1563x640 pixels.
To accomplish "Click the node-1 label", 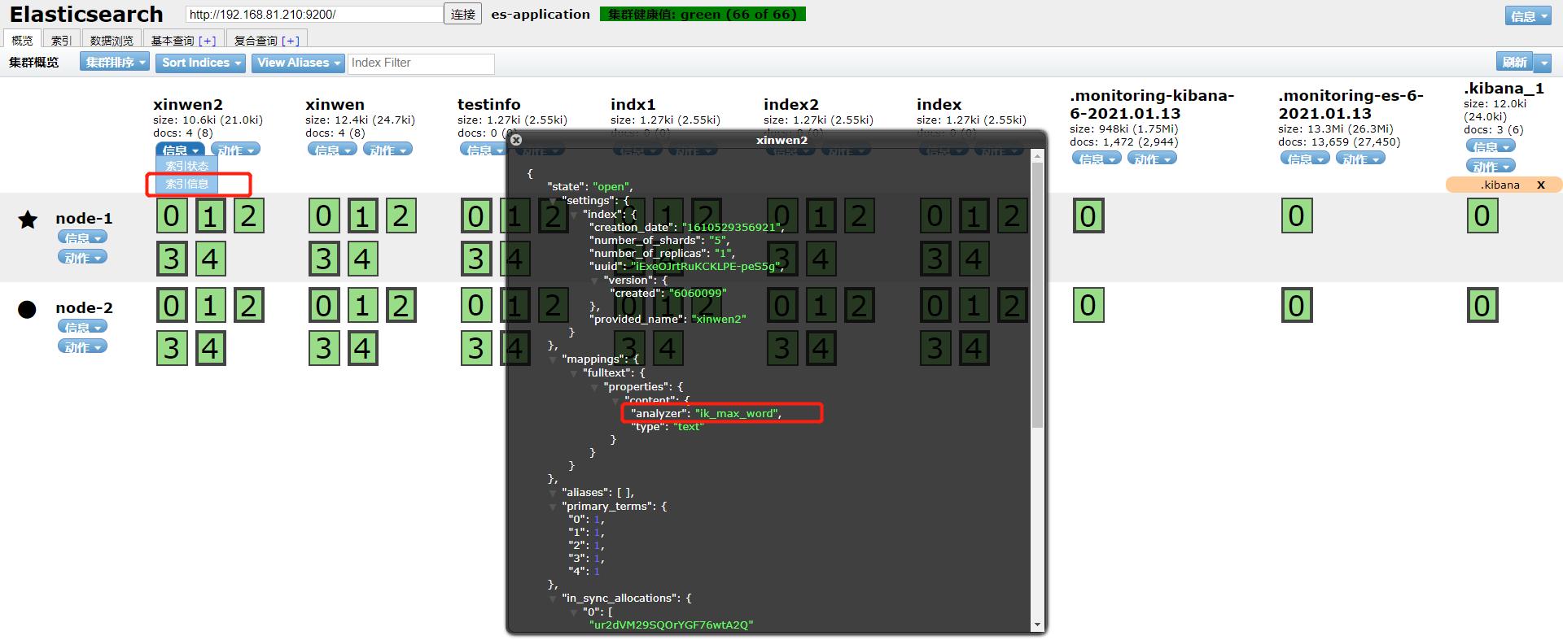I will point(84,218).
